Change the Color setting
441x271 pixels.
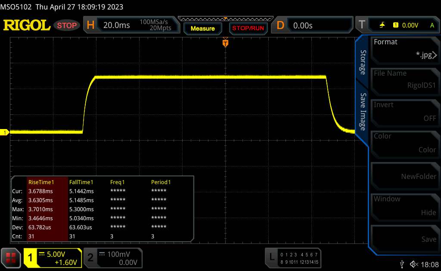click(405, 144)
